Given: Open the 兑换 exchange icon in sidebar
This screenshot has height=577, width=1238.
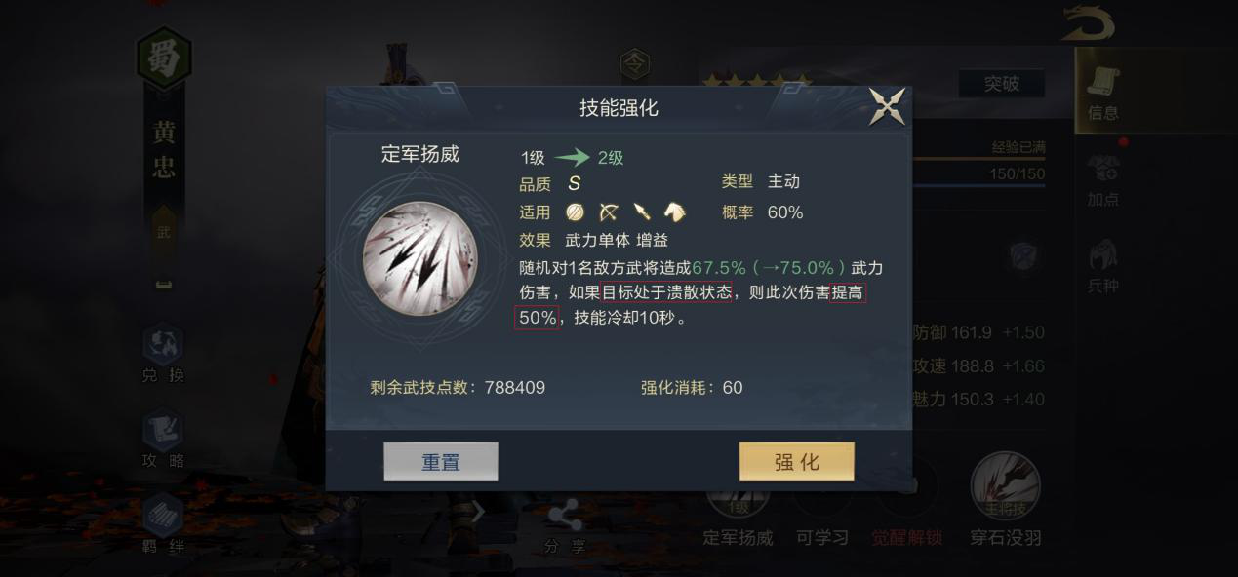Looking at the screenshot, I should coord(163,354).
